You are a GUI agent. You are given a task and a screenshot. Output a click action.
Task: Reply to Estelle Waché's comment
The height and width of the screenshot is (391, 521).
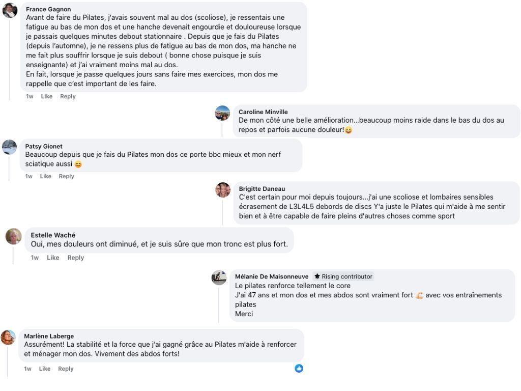(x=76, y=258)
